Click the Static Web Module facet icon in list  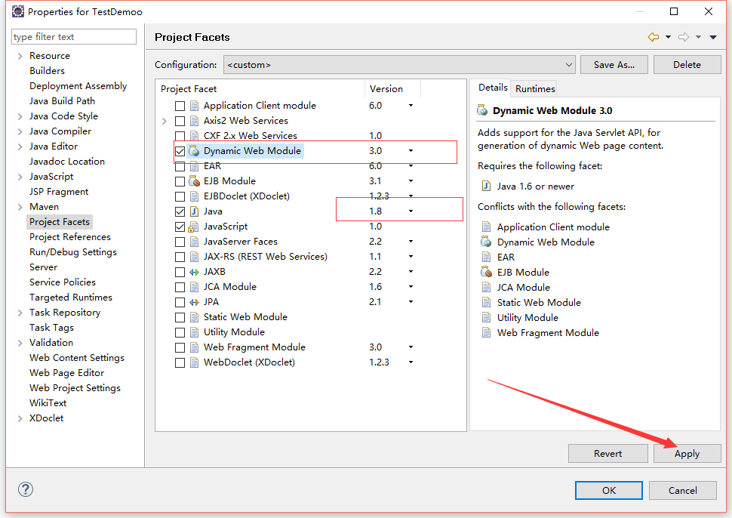click(x=194, y=318)
